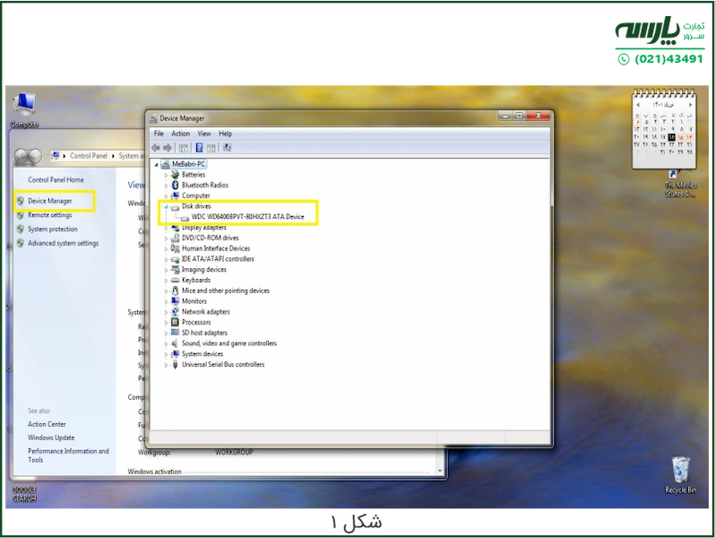Open Action Center link
The image size is (715, 538).
[x=47, y=424]
